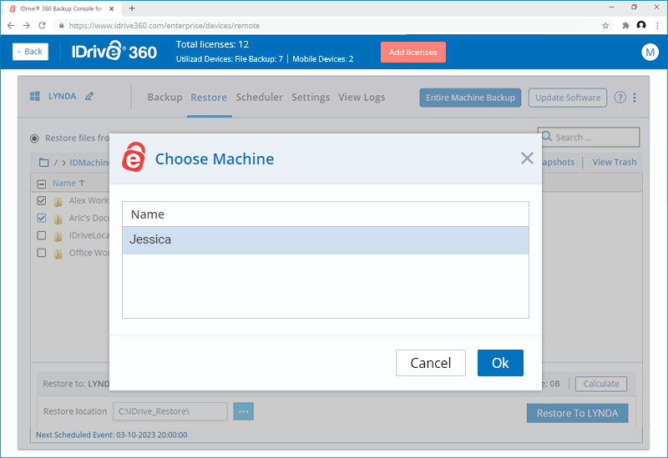Open the help question mark icon
Viewport: 668px width, 458px height.
620,98
